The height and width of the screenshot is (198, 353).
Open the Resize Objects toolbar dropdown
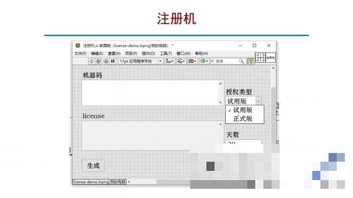point(192,61)
